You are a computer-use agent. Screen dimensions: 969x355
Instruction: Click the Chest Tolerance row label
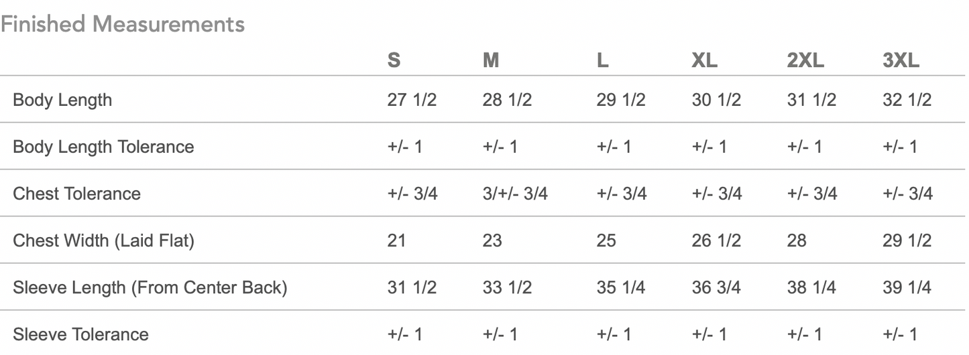pyautogui.click(x=77, y=194)
